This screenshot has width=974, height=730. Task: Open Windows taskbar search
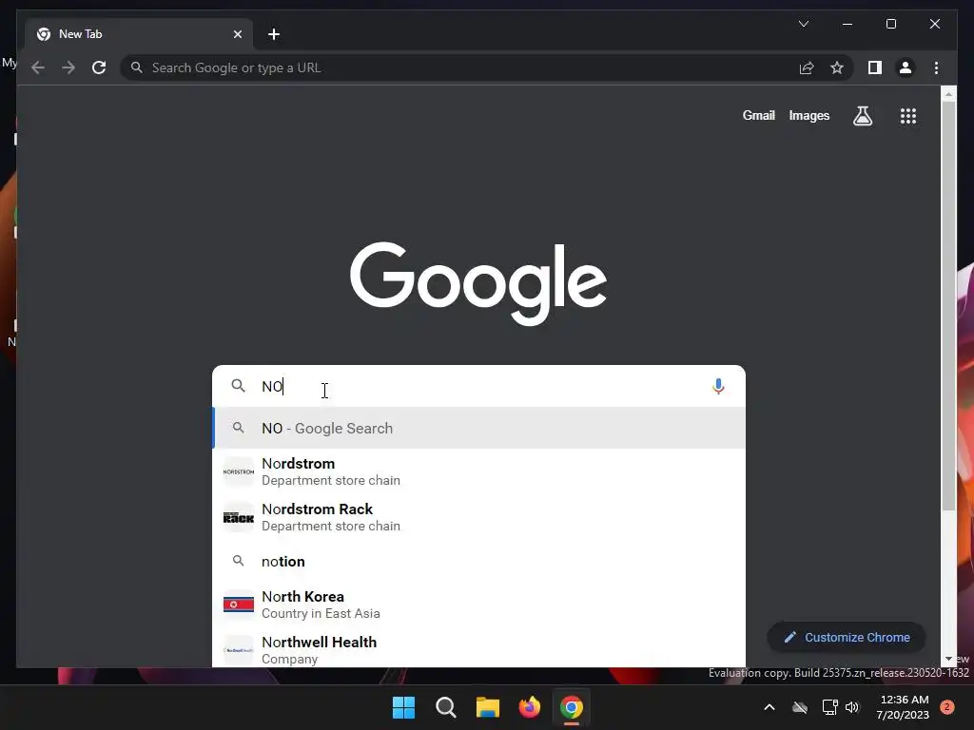tap(445, 707)
